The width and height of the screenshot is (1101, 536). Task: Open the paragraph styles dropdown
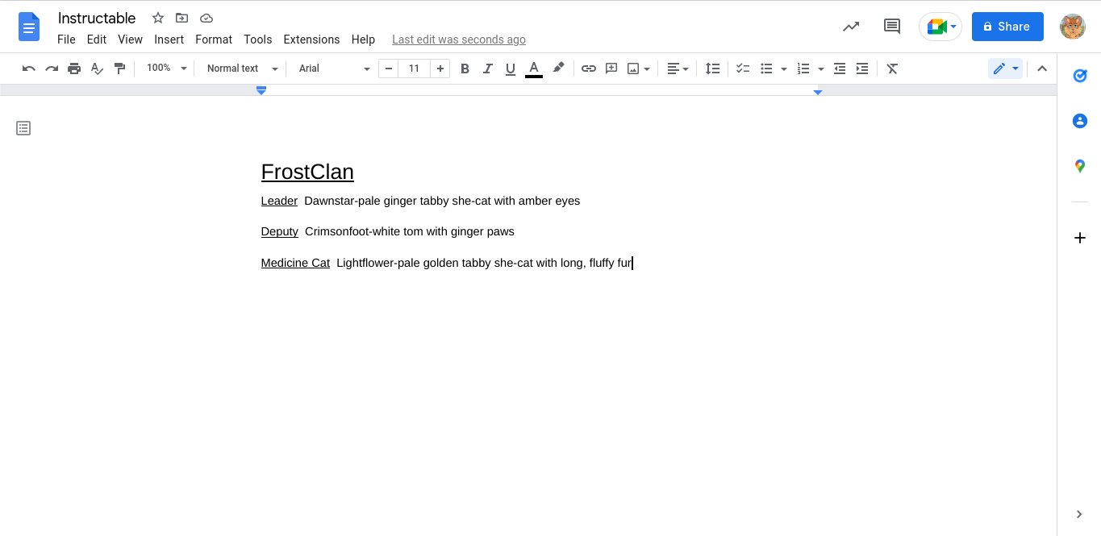[x=240, y=69]
